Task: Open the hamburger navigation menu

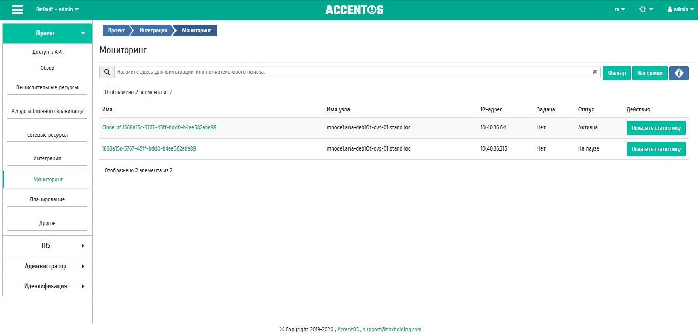Action: tap(17, 10)
